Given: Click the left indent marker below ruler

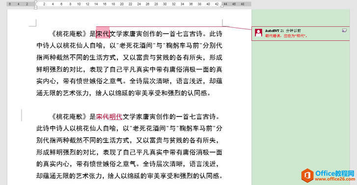Looking at the screenshot, I should pyautogui.click(x=35, y=7).
